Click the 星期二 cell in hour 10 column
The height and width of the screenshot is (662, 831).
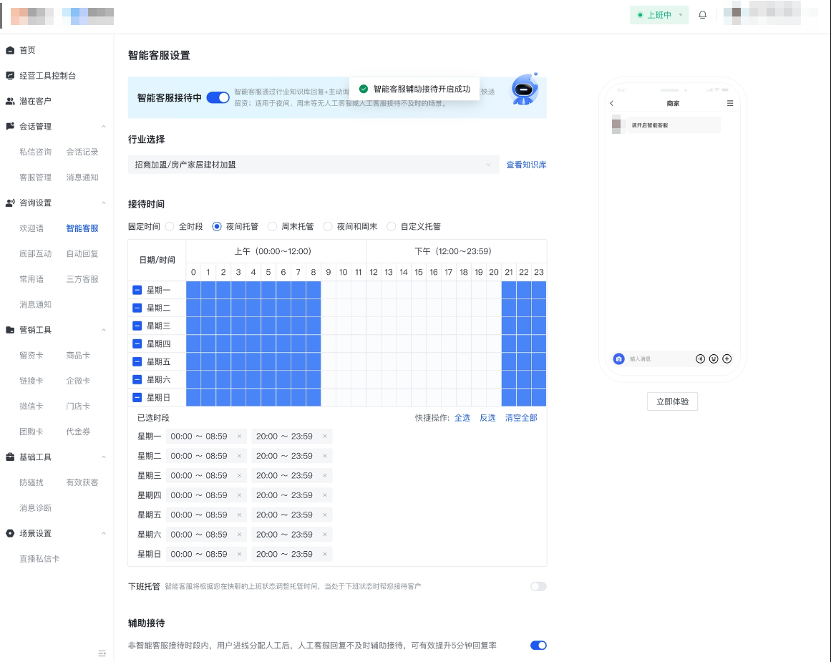pos(344,308)
